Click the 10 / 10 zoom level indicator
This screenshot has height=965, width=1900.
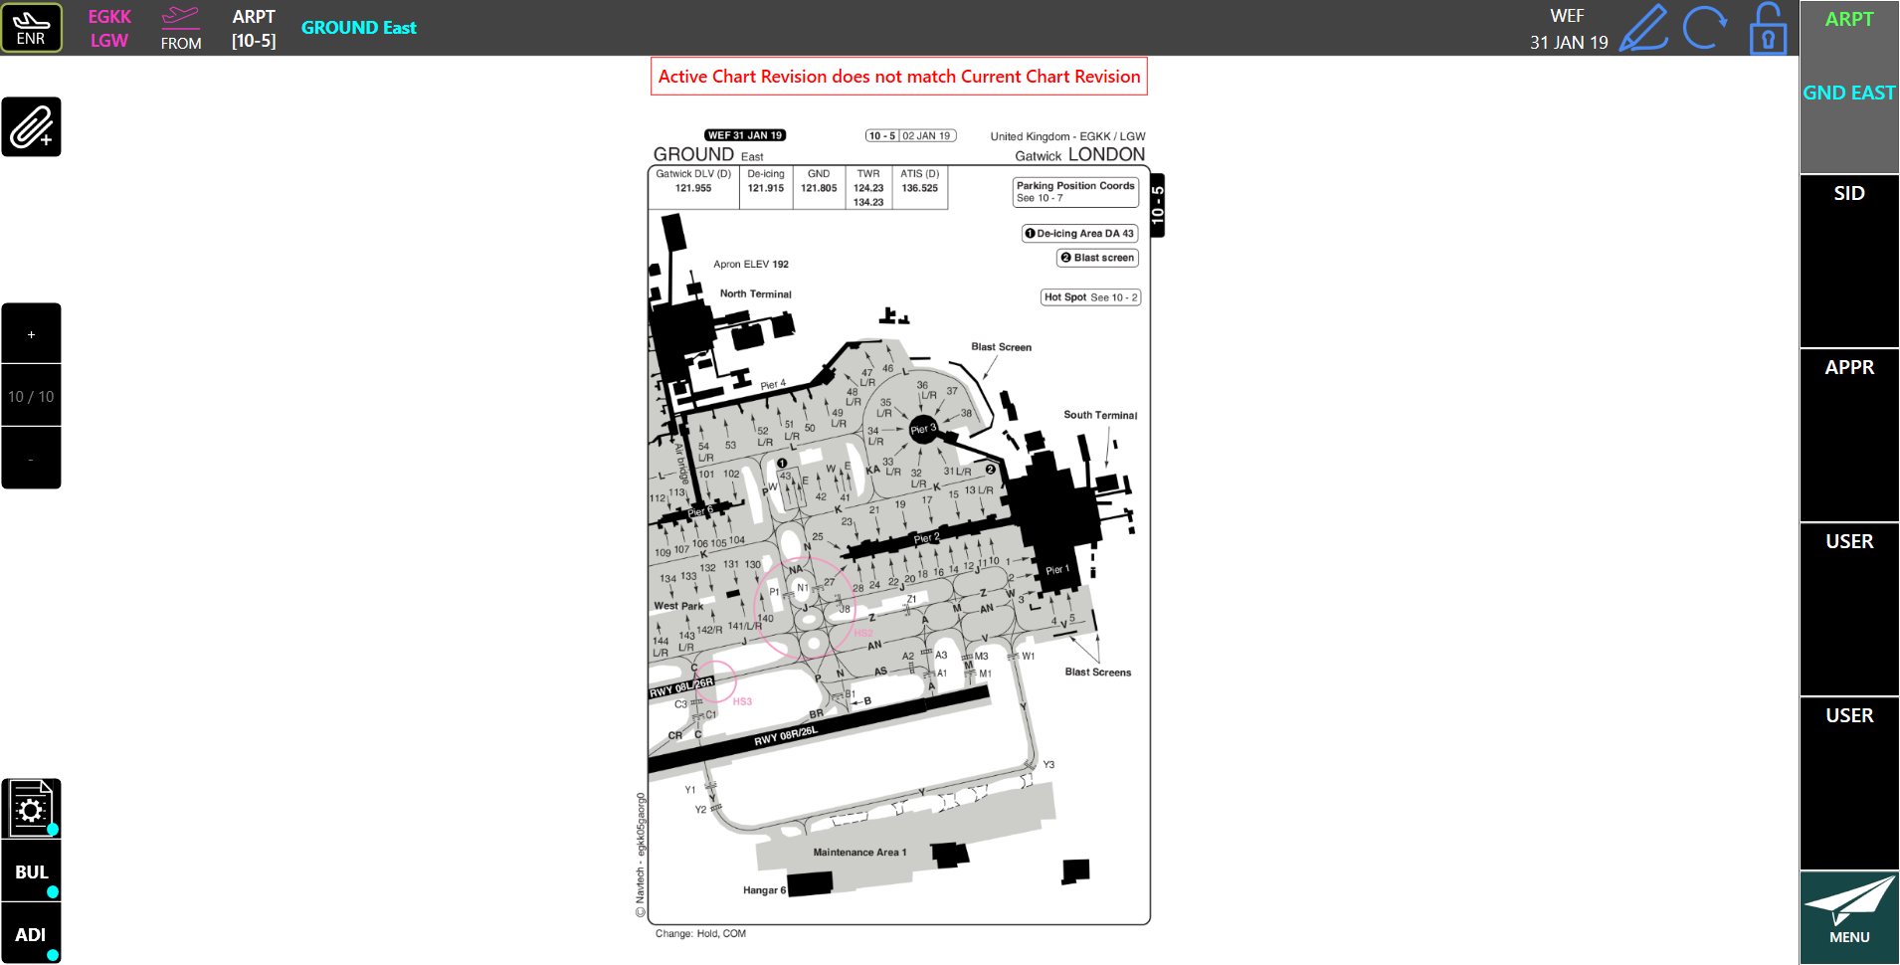pyautogui.click(x=31, y=396)
